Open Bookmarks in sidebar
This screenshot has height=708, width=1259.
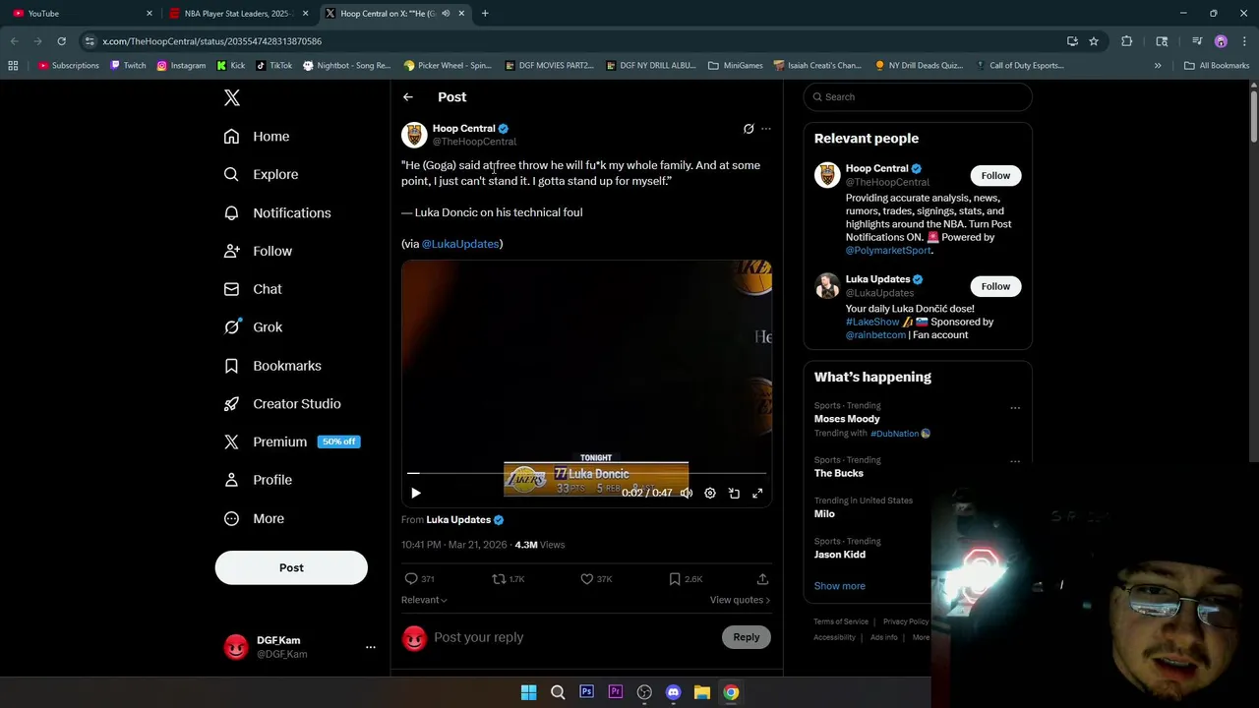pyautogui.click(x=272, y=366)
